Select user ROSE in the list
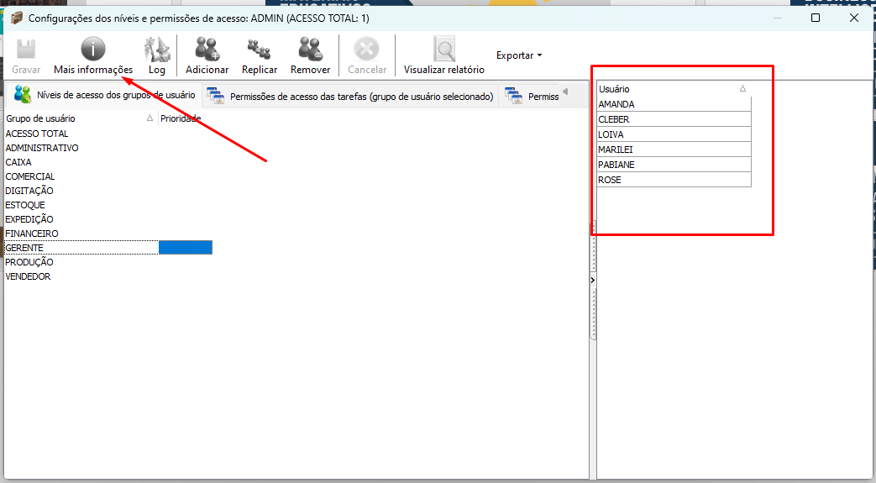This screenshot has height=483, width=876. tap(674, 180)
